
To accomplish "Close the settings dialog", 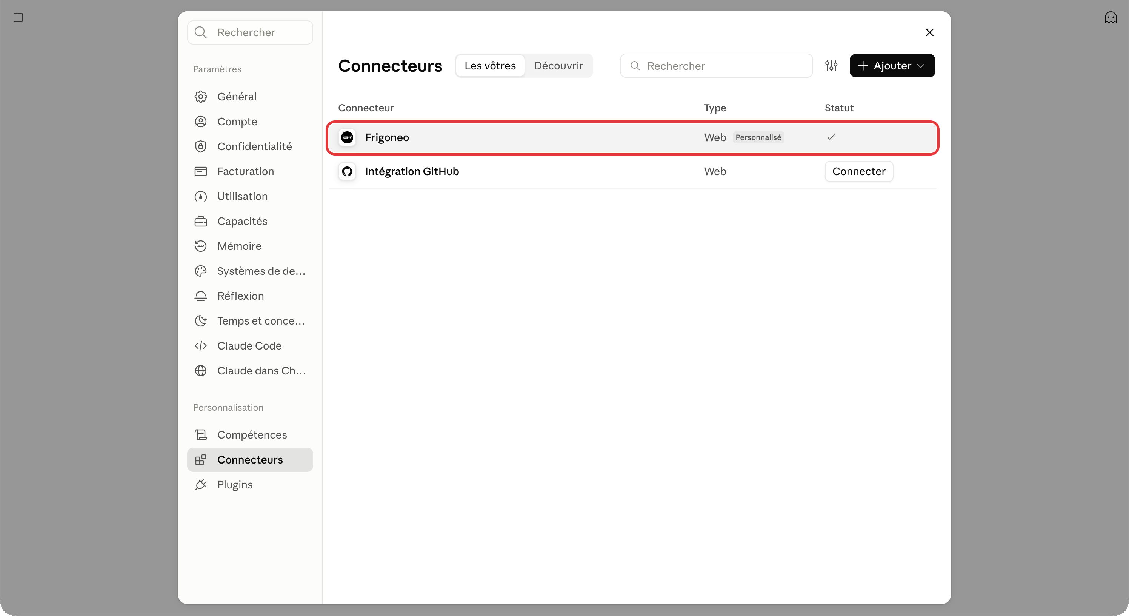I will (x=929, y=32).
